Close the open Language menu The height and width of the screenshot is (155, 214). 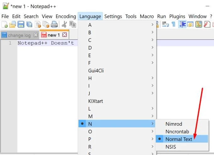(x=90, y=16)
